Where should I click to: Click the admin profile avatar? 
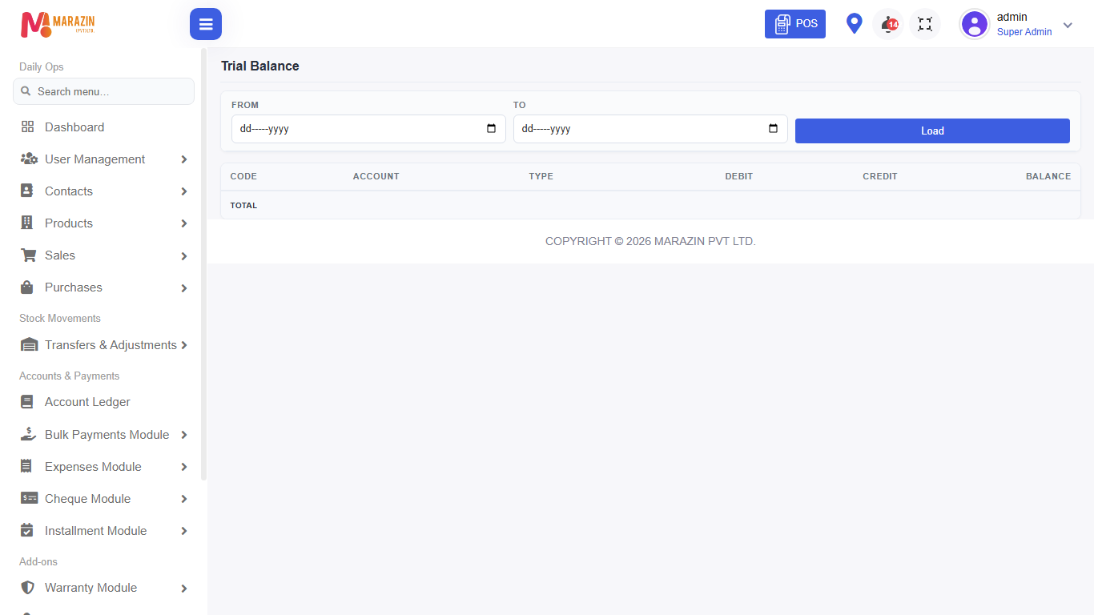pyautogui.click(x=975, y=24)
